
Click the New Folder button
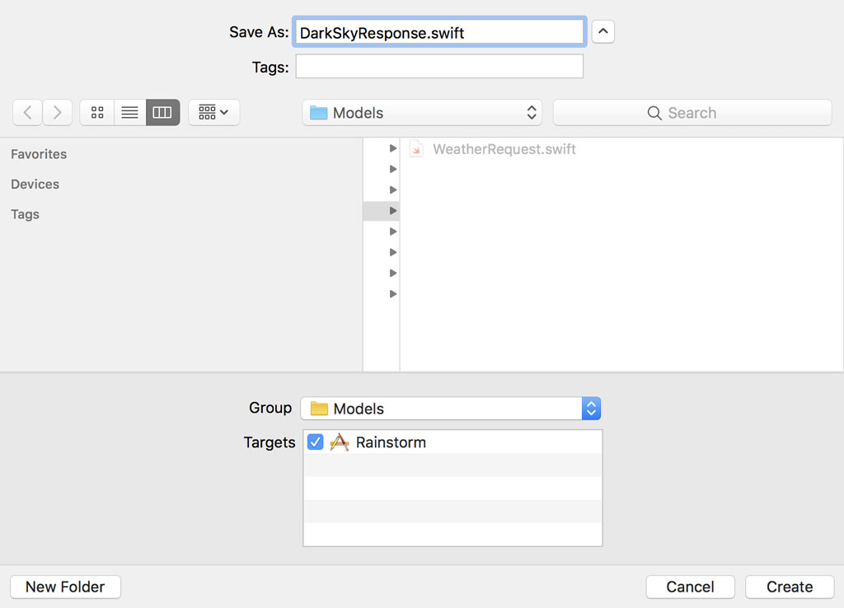pyautogui.click(x=65, y=587)
